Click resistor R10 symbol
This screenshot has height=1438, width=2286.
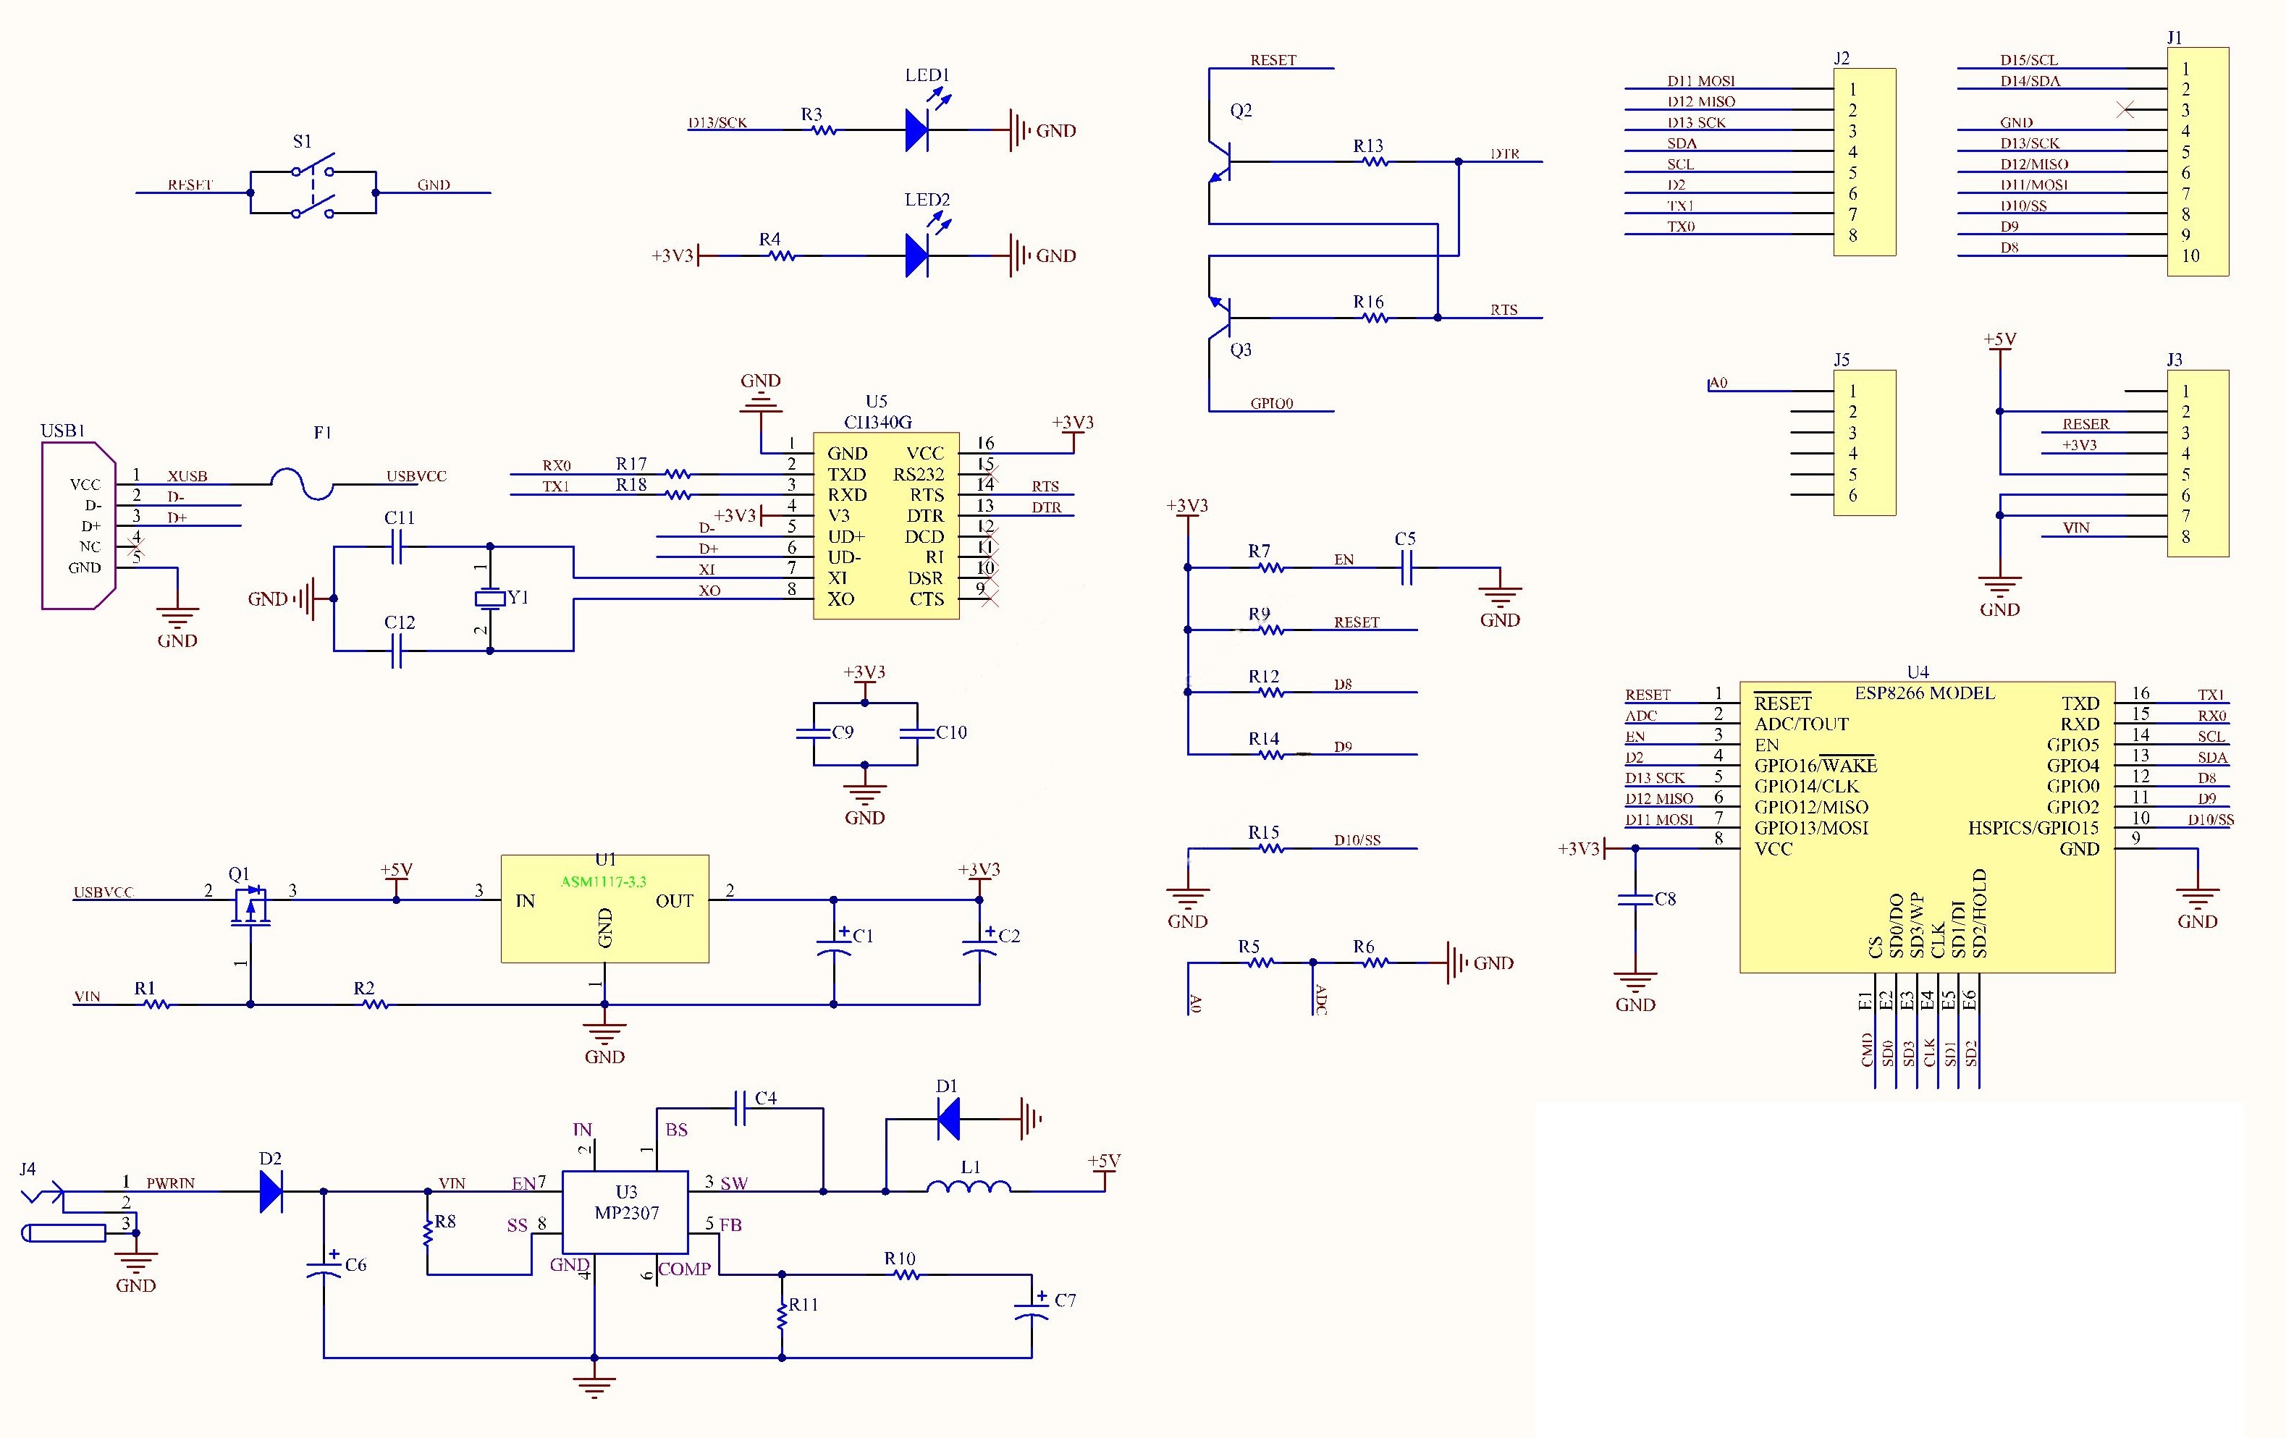pos(908,1274)
